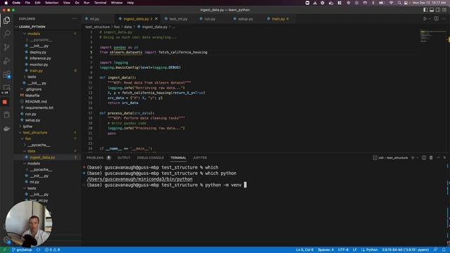Click the Ln 5, Col 6 cursor position
The height and width of the screenshot is (253, 450).
tap(304, 250)
